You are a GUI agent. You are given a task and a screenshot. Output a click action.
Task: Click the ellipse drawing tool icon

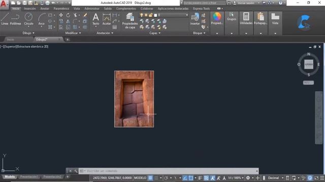[50, 21]
